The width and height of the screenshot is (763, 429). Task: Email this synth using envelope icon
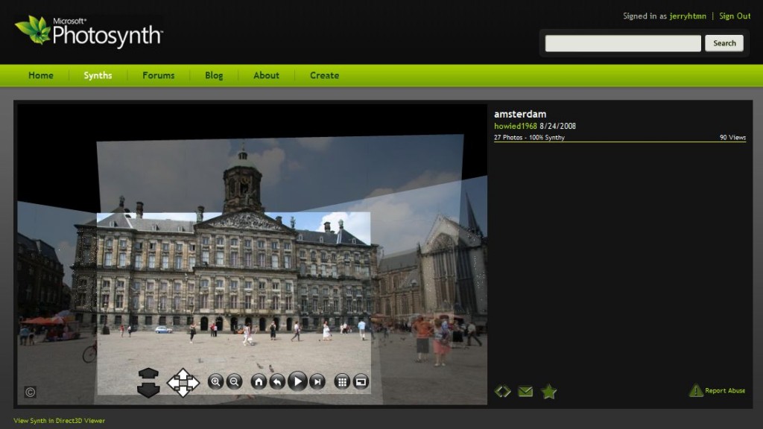525,391
